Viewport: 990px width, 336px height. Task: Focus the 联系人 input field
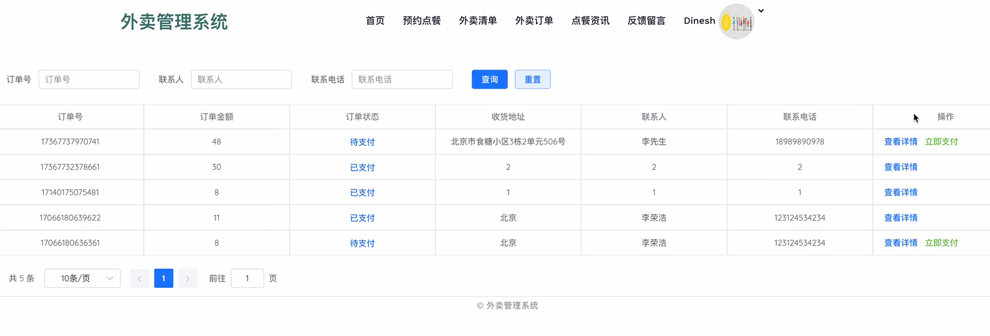tap(241, 79)
